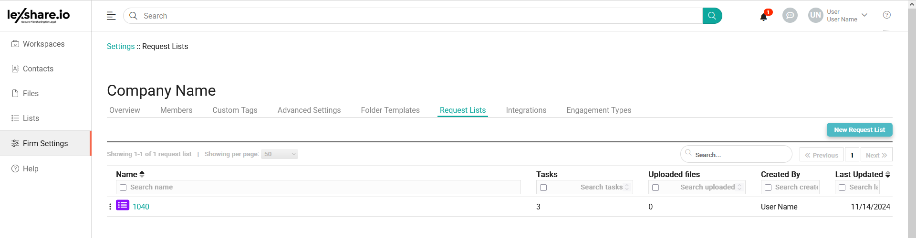This screenshot has width=916, height=238.
Task: Click the UN user avatar
Action: (x=816, y=15)
